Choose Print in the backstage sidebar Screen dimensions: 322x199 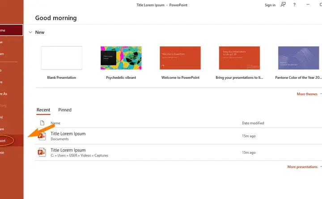tap(11, 117)
